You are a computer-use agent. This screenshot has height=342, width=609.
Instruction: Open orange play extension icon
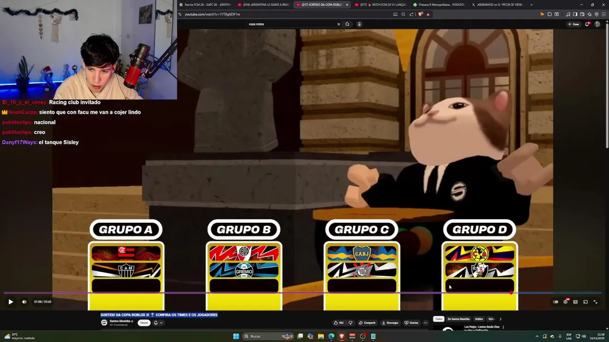click(542, 14)
